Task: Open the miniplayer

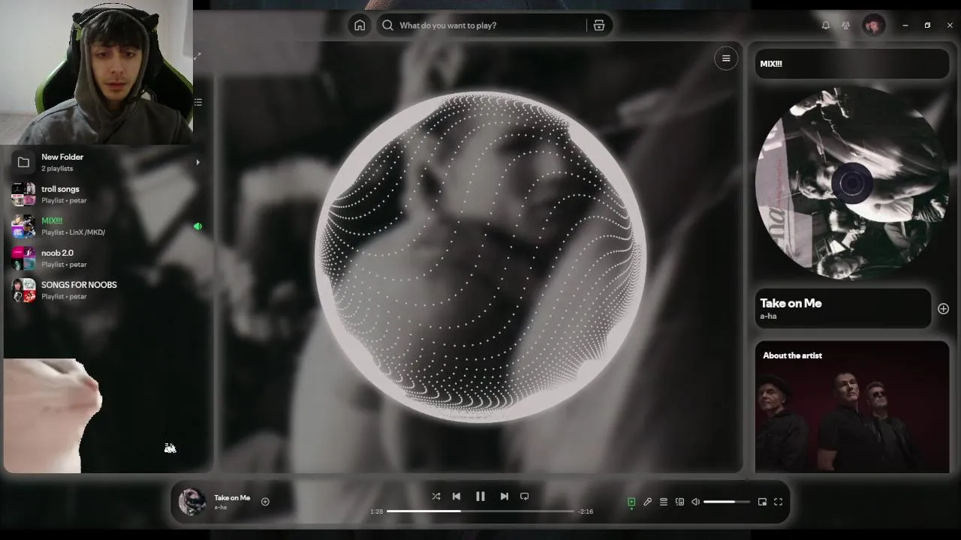Action: 762,502
